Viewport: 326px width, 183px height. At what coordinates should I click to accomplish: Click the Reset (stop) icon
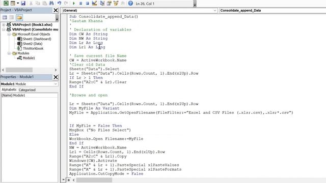pyautogui.click(x=88, y=4)
